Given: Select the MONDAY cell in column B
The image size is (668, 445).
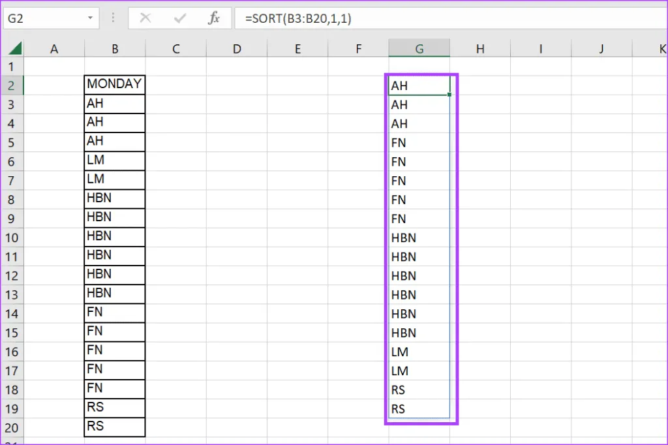Looking at the screenshot, I should 115,85.
